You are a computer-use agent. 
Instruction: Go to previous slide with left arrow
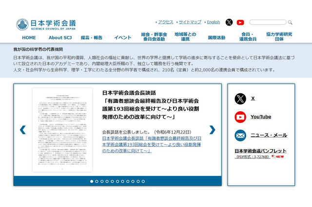pyautogui.click(x=23, y=130)
